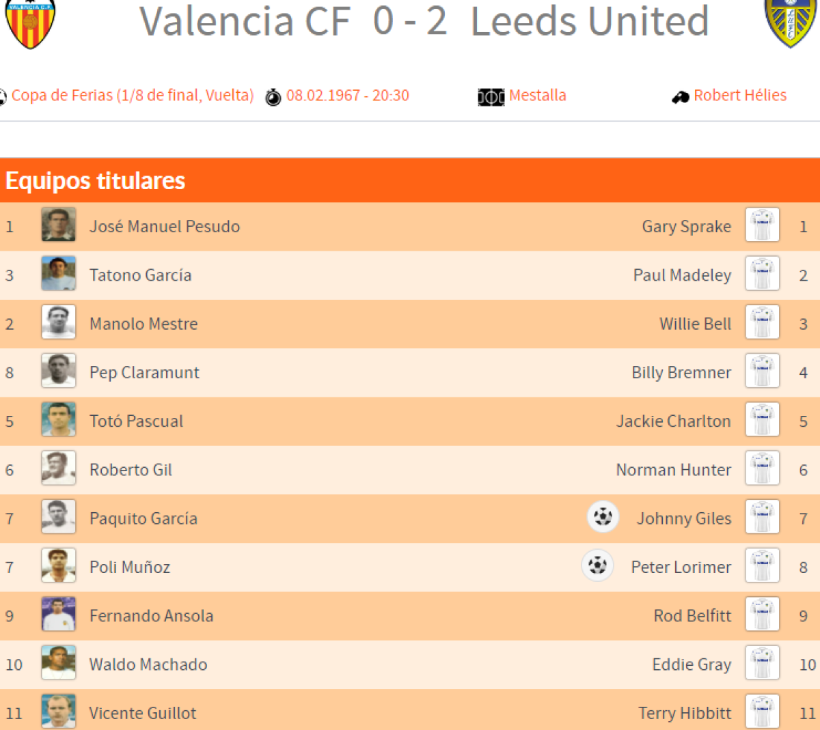
Task: Click the goal ball icon beside Johnny Giles
Action: pyautogui.click(x=603, y=516)
